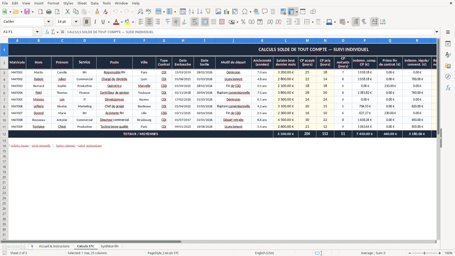The image size is (455, 256).
Task: Open the font size dropdown
Action: point(76,22)
